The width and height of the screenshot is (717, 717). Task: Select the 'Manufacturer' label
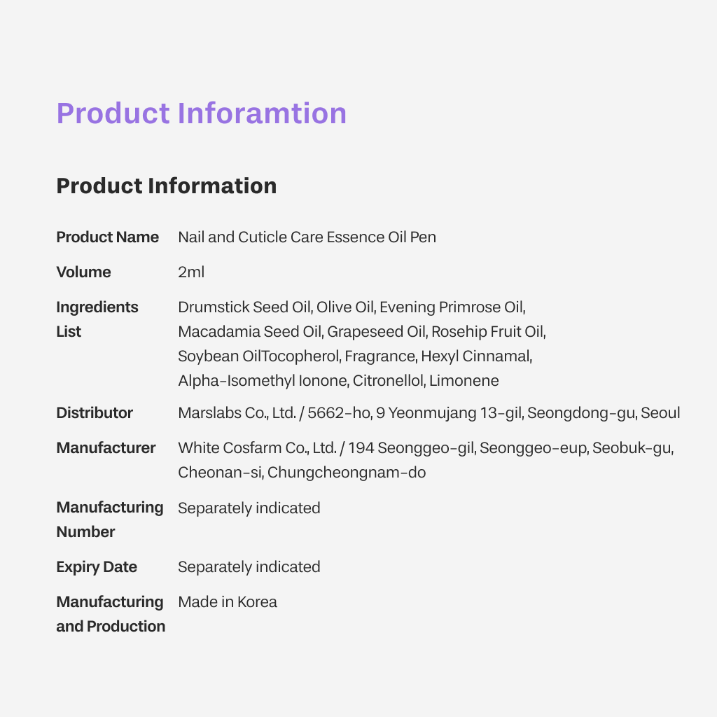106,448
